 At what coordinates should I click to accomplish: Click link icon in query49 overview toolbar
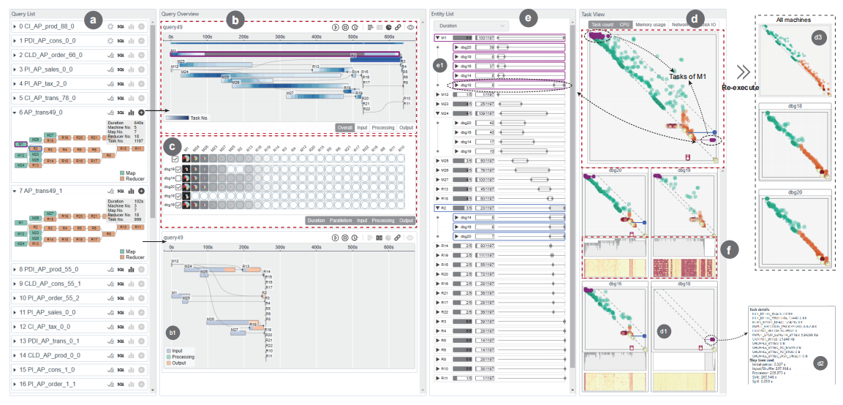click(x=398, y=26)
